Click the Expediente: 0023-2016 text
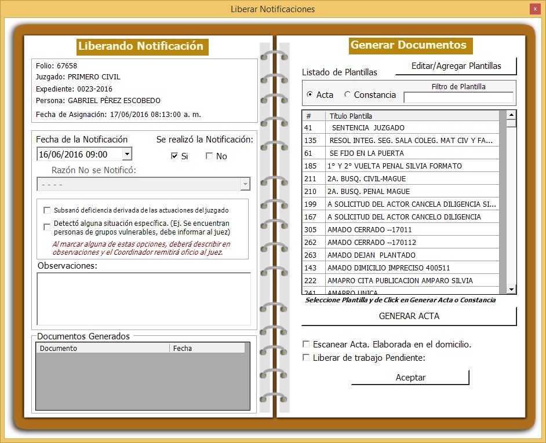The height and width of the screenshot is (443, 546). [x=74, y=89]
